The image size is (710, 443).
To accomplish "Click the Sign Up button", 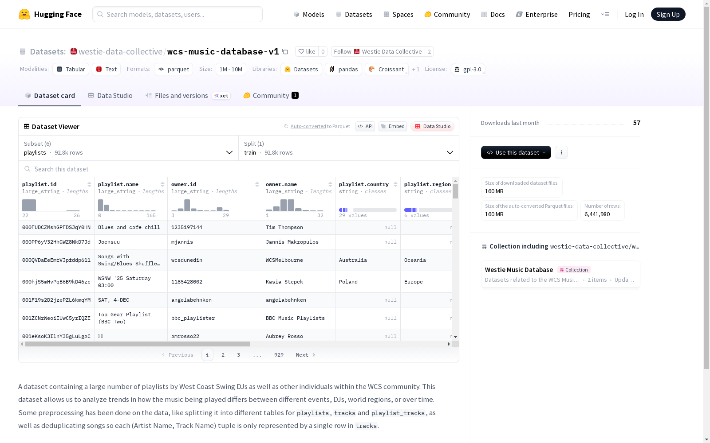I will pyautogui.click(x=668, y=14).
